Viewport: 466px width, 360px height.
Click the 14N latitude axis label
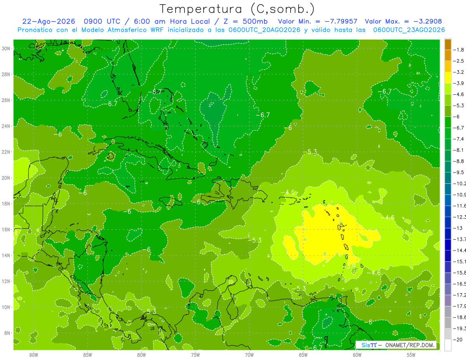coord(6,255)
